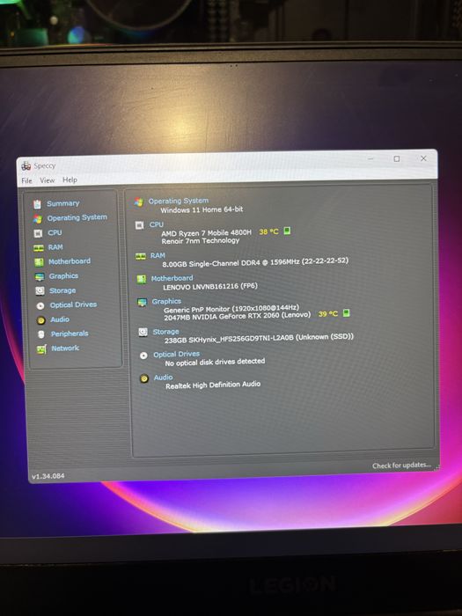
Task: Click the LENOVO LNVNB161216 (FP6) text
Action: coord(210,287)
